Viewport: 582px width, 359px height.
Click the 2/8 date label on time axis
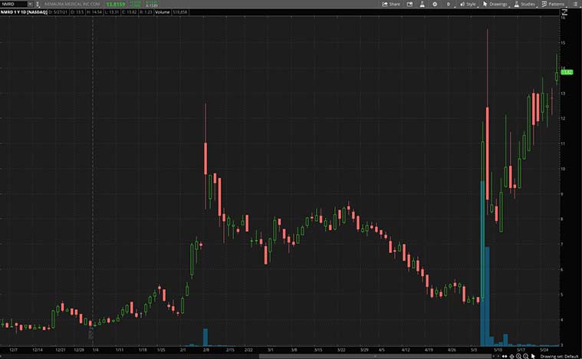(x=206, y=350)
